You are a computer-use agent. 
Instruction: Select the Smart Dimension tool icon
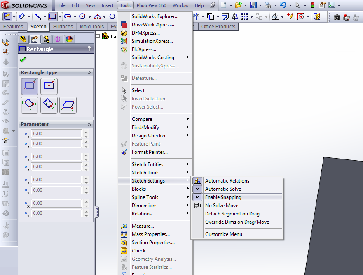tap(22, 16)
